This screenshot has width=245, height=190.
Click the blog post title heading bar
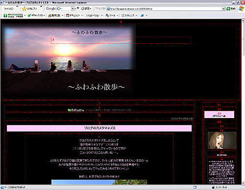point(99,128)
